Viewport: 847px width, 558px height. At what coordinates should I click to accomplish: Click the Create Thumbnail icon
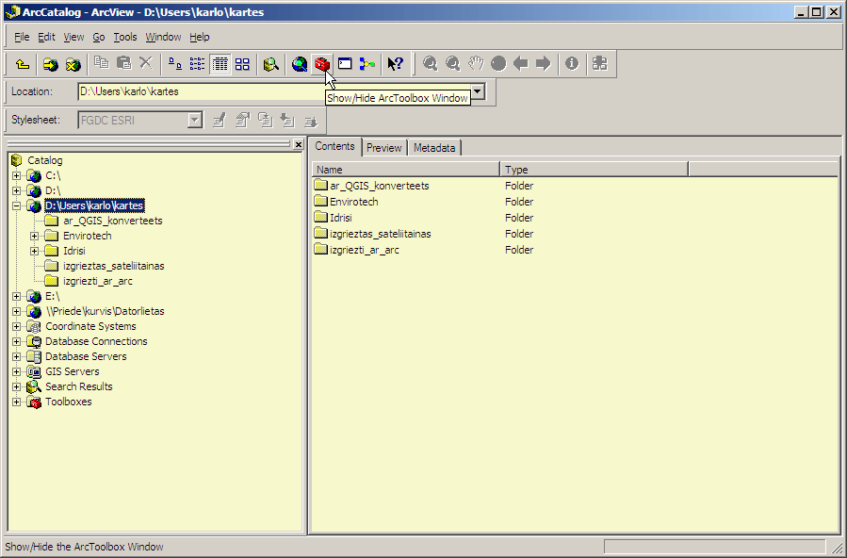point(600,64)
